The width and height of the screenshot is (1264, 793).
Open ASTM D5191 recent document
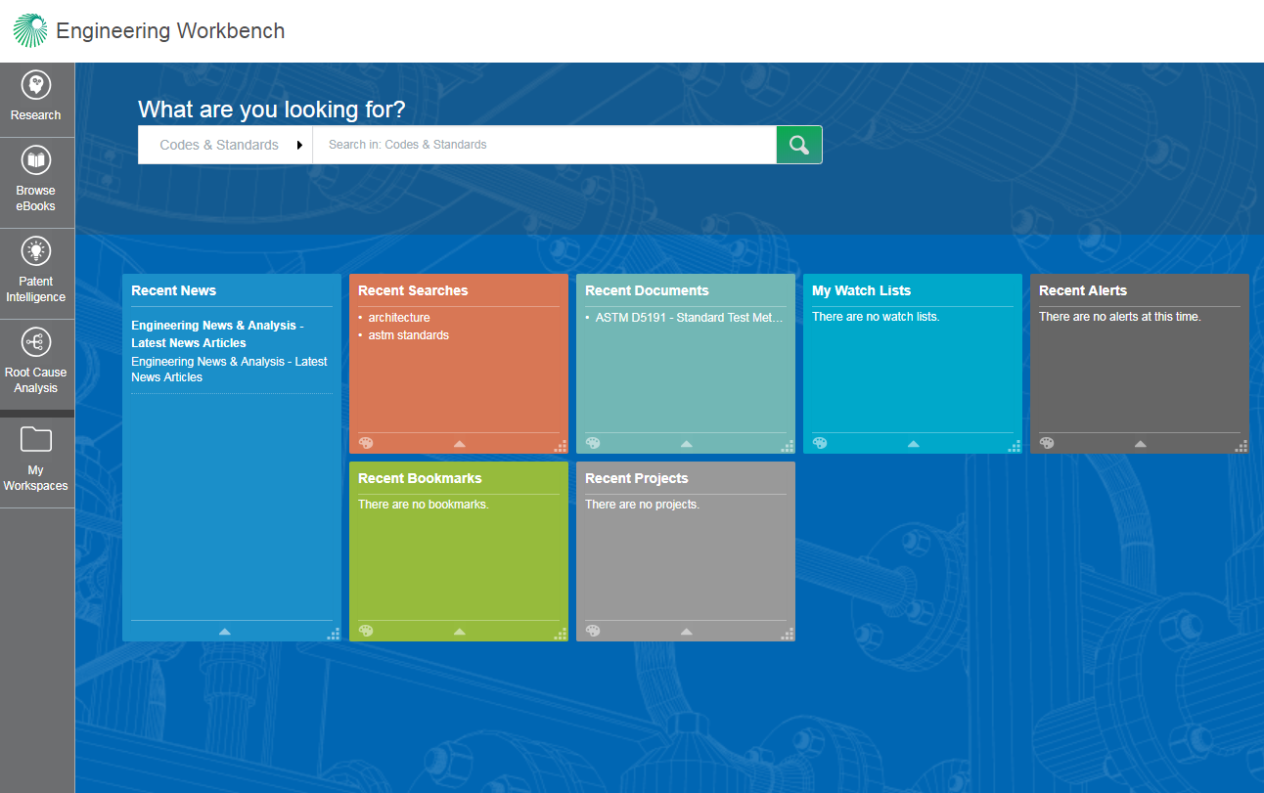click(x=690, y=318)
